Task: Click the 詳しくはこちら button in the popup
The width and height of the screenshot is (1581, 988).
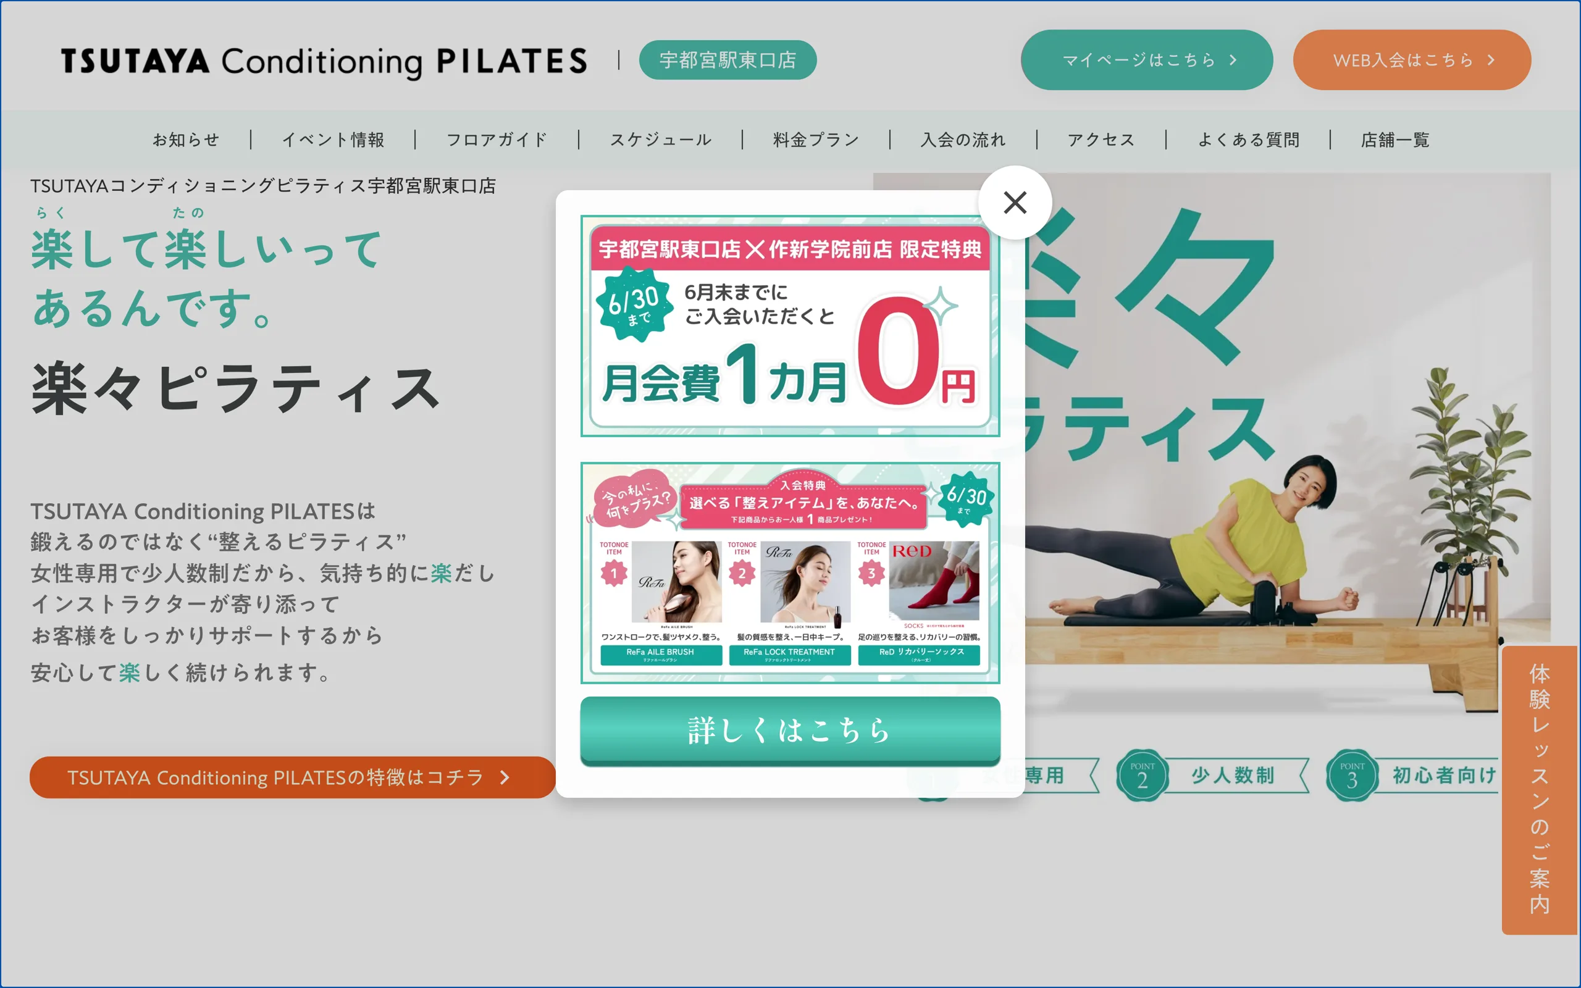Action: [790, 731]
